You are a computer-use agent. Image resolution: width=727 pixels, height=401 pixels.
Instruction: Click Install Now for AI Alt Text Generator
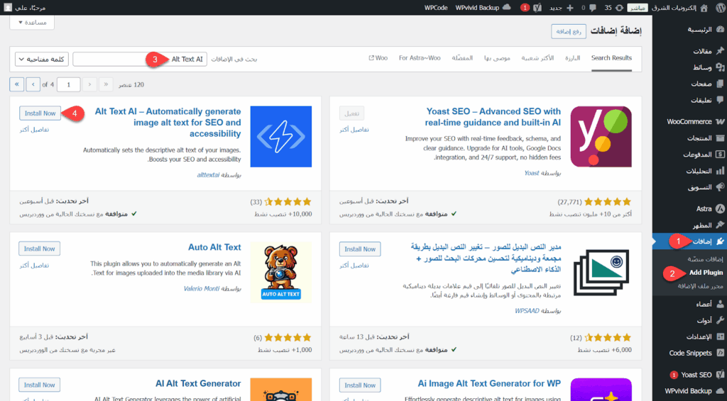click(40, 385)
